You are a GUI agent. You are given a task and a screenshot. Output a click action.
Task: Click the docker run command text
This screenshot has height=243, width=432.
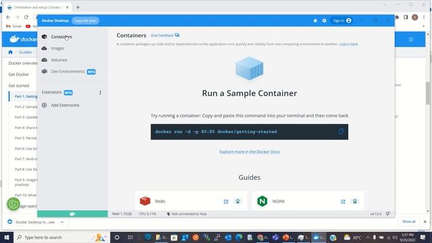tap(216, 132)
